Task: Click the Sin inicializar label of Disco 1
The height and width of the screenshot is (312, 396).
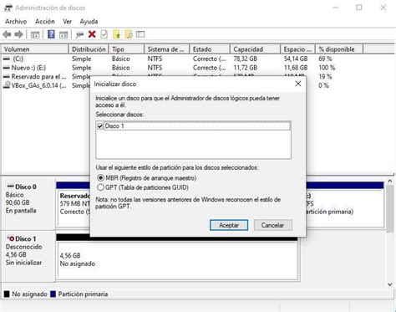Action: [x=23, y=263]
